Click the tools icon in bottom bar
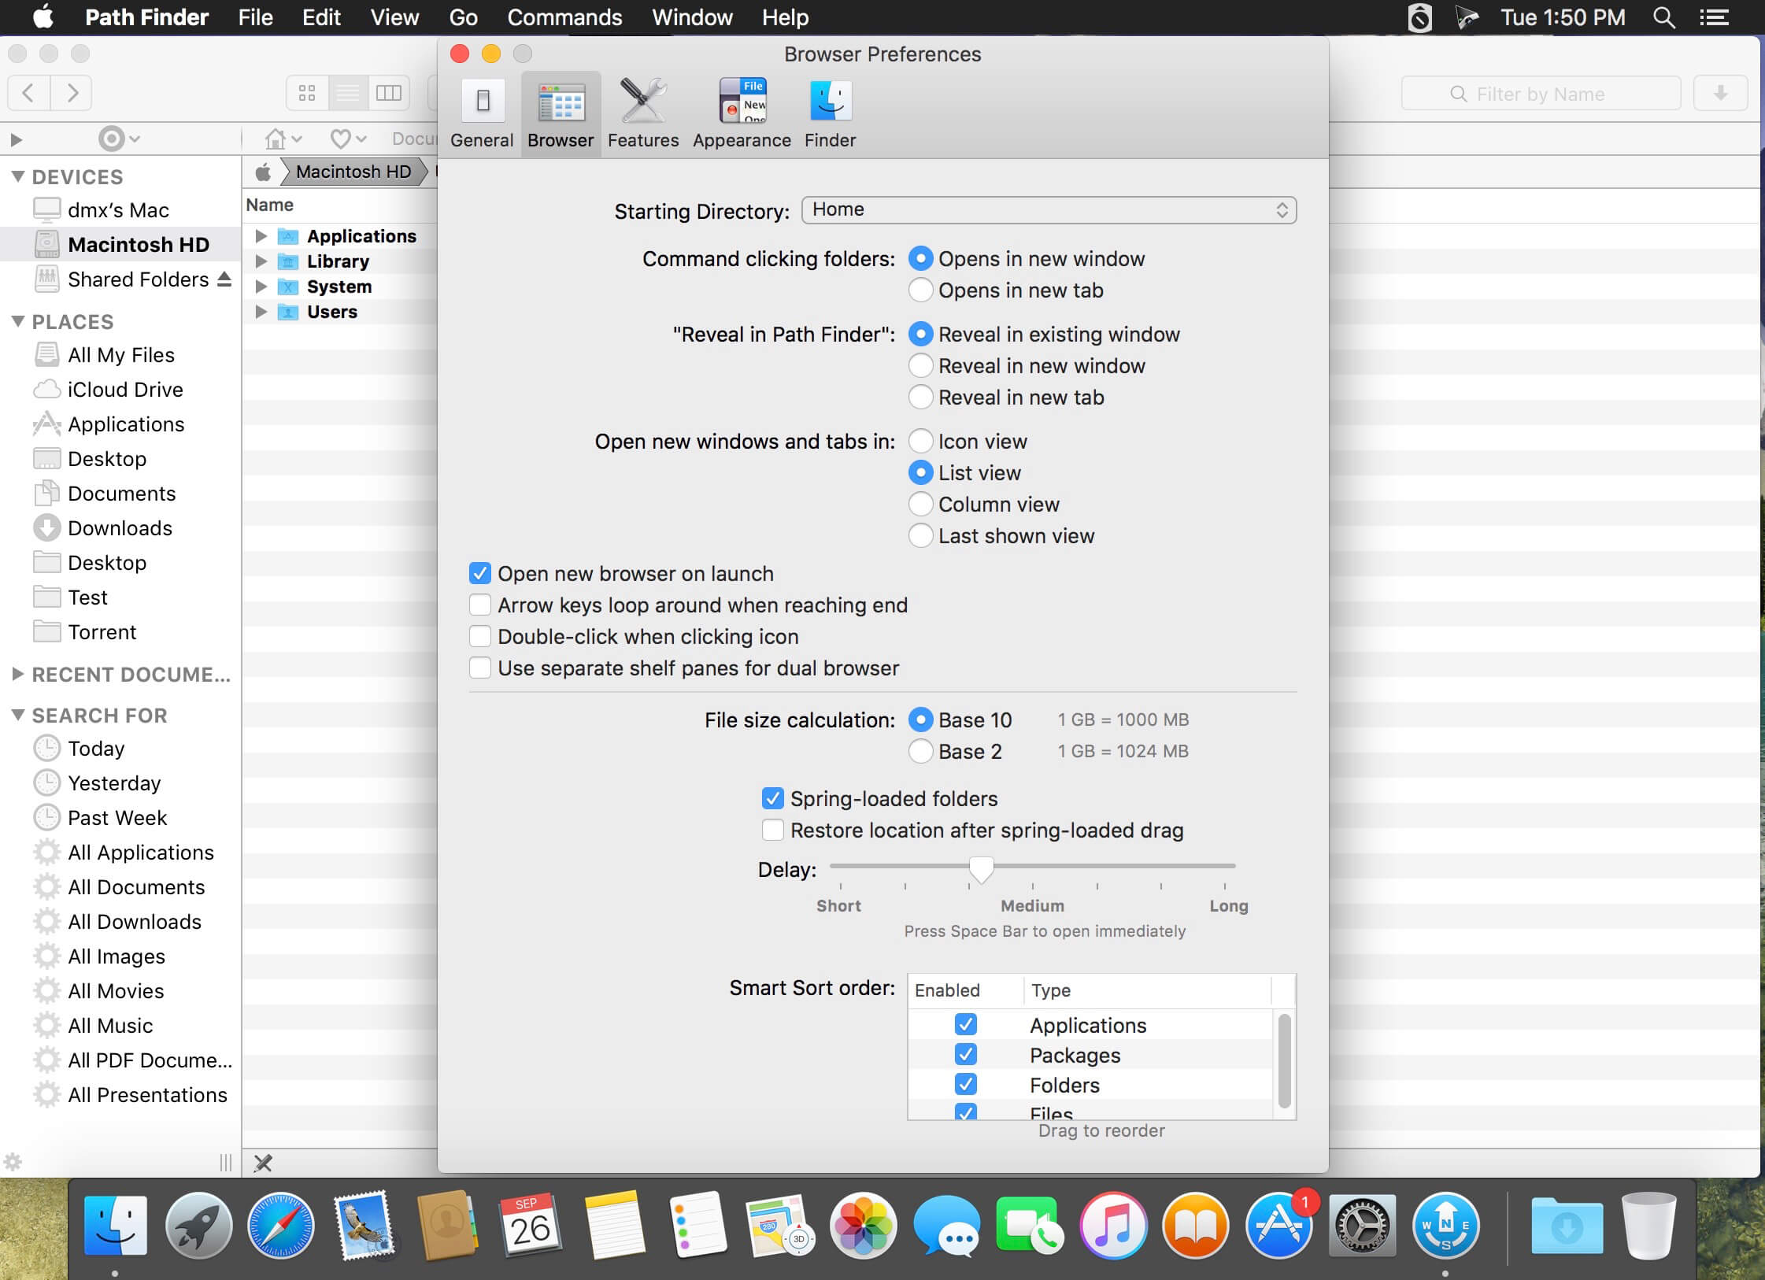The image size is (1765, 1280). (x=263, y=1163)
